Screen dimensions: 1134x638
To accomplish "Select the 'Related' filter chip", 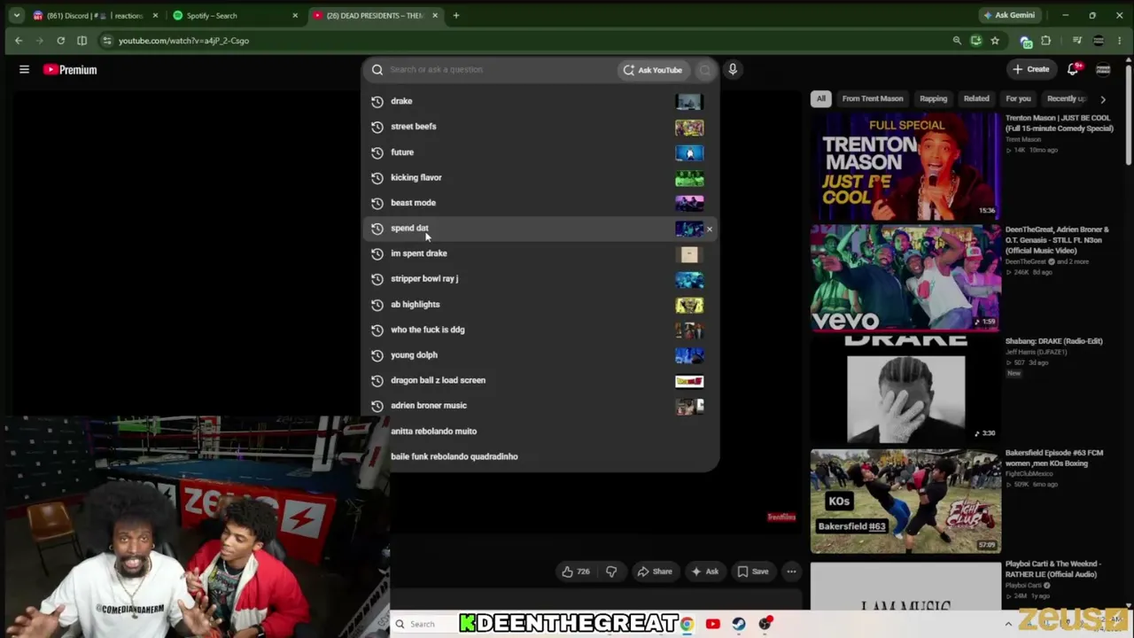I will point(976,99).
